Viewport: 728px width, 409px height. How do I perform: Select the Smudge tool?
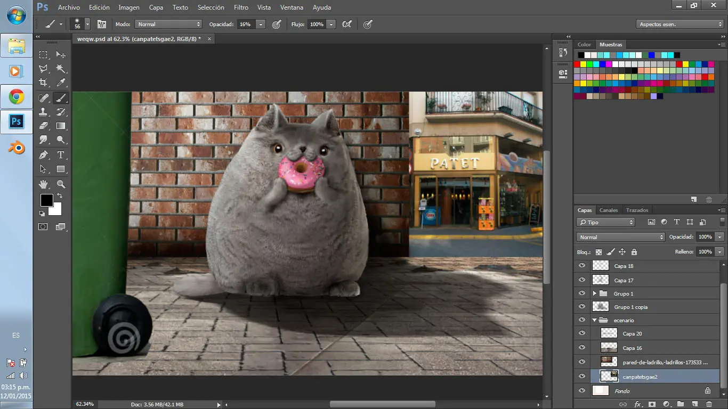coord(43,140)
